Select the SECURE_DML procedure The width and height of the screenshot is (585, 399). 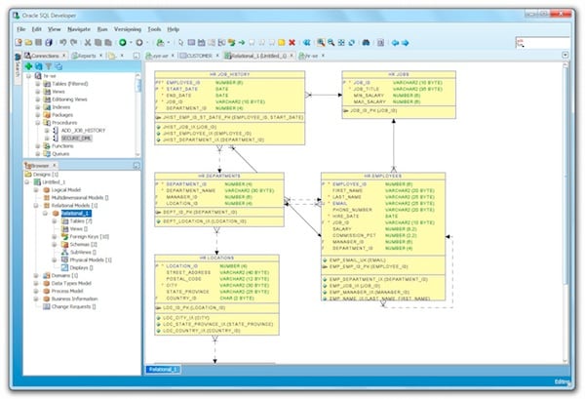tap(76, 139)
